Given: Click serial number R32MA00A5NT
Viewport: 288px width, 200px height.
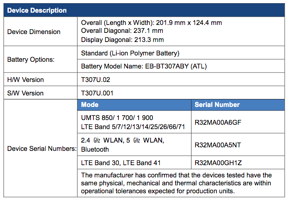Looking at the screenshot, I should [218, 145].
